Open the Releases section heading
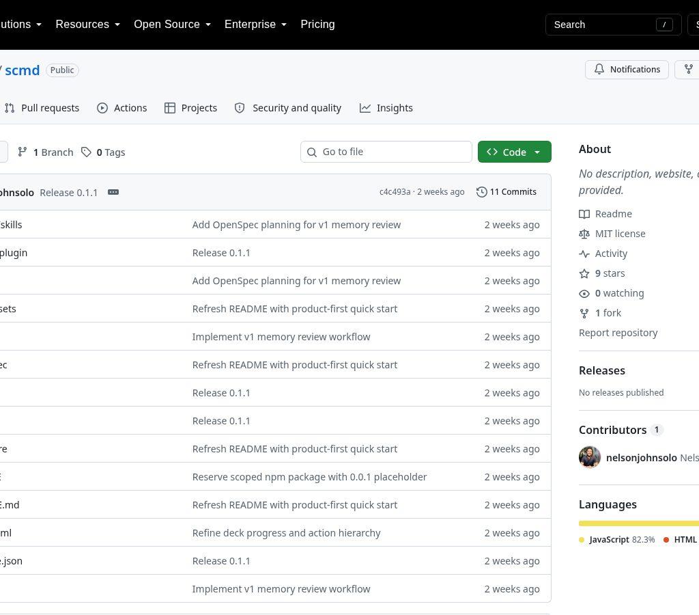699x615 pixels. [x=602, y=370]
